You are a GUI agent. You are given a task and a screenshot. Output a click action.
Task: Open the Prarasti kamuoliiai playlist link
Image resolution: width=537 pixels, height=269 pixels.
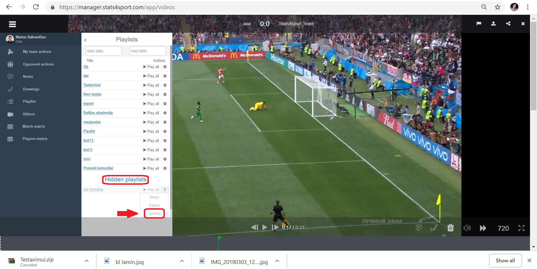point(98,168)
